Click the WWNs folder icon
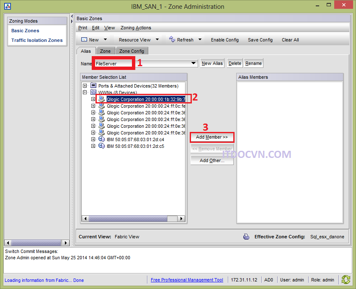The width and height of the screenshot is (356, 289). [x=93, y=93]
